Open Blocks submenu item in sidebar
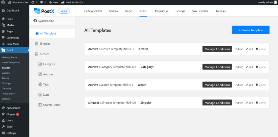The width and height of the screenshot is (278, 137). coord(5,78)
